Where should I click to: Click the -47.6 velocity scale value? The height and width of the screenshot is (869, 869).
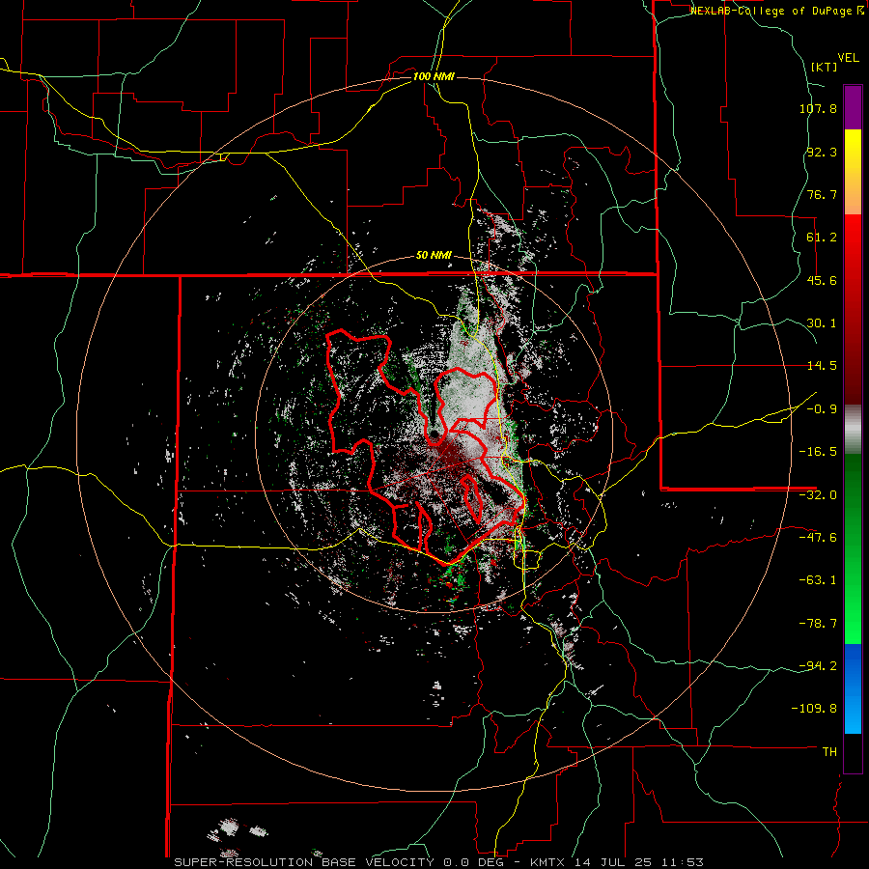click(818, 538)
